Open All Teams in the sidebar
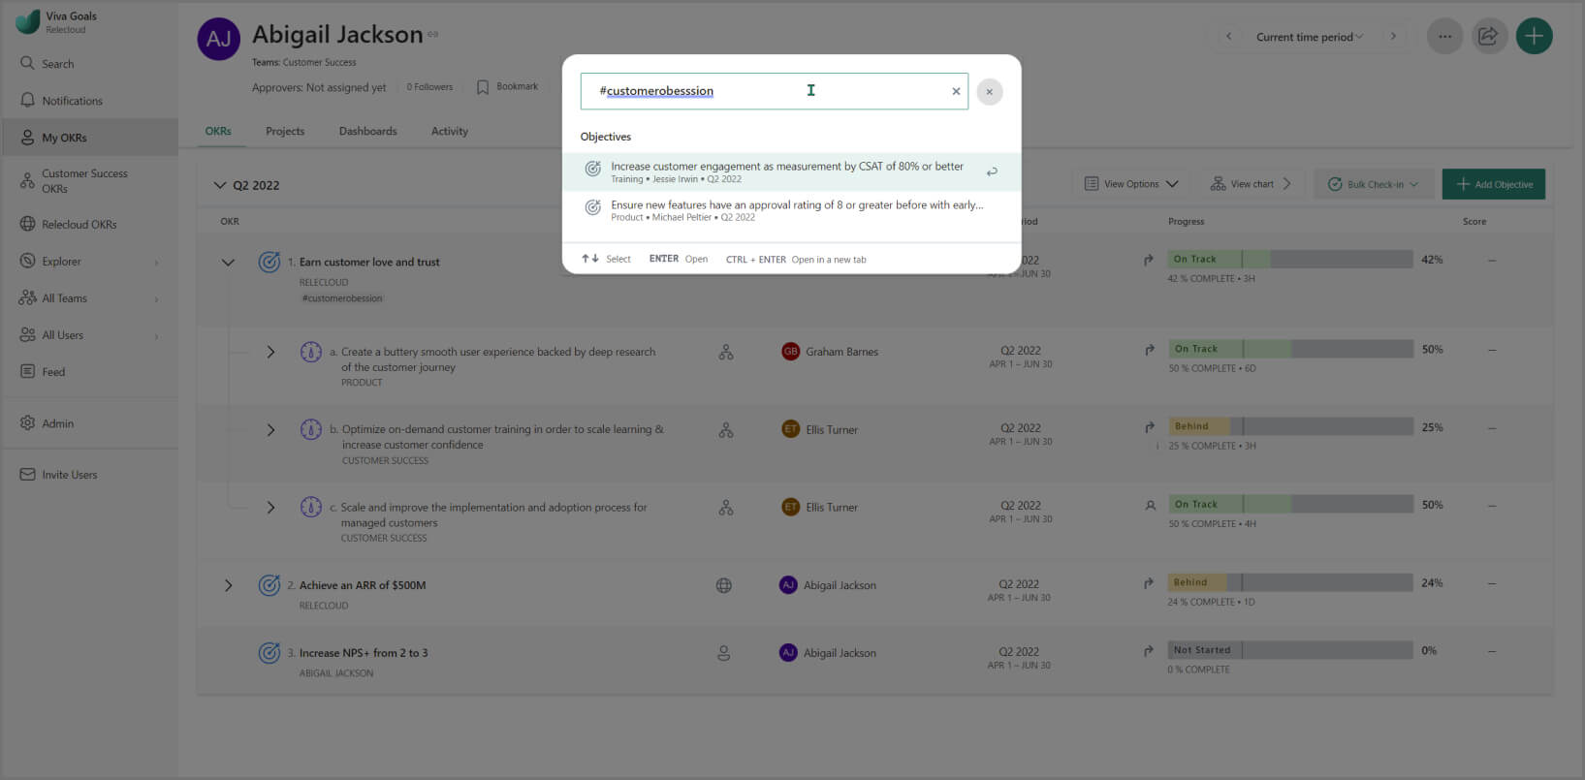This screenshot has width=1585, height=780. tap(89, 298)
